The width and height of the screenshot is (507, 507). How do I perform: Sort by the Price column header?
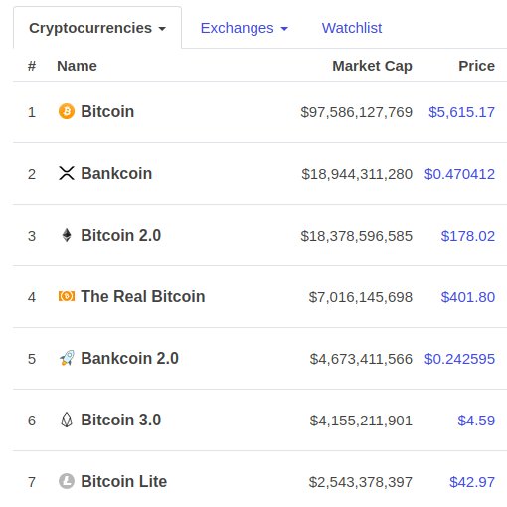click(476, 66)
